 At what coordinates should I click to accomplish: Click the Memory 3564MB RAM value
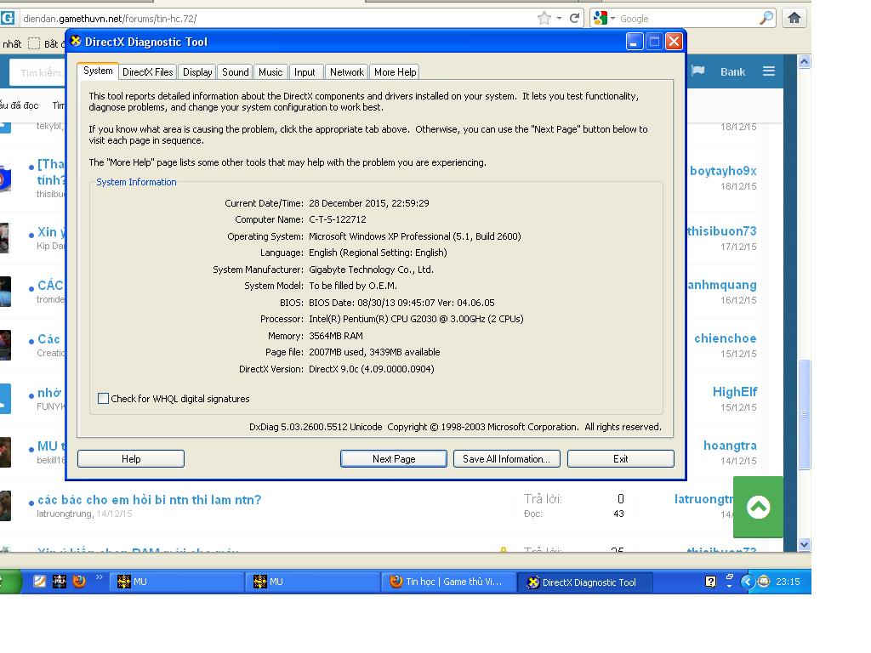click(335, 335)
